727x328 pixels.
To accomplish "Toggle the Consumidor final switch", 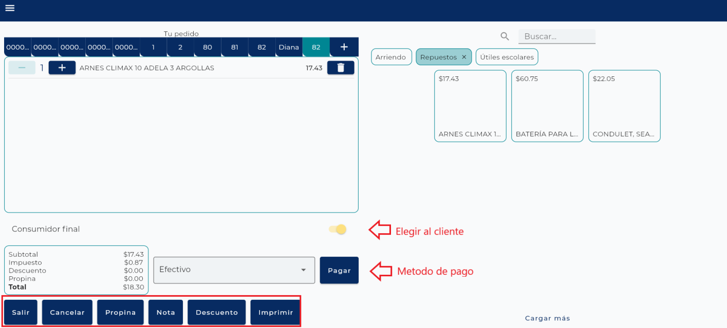I will [x=338, y=229].
